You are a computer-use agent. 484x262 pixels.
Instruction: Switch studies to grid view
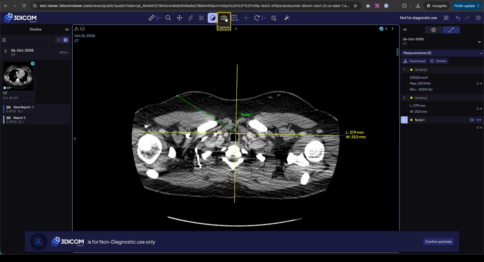tap(66, 40)
